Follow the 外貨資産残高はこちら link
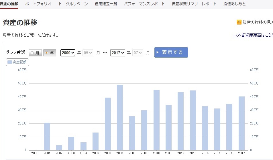The image size is (273, 160). click(253, 35)
